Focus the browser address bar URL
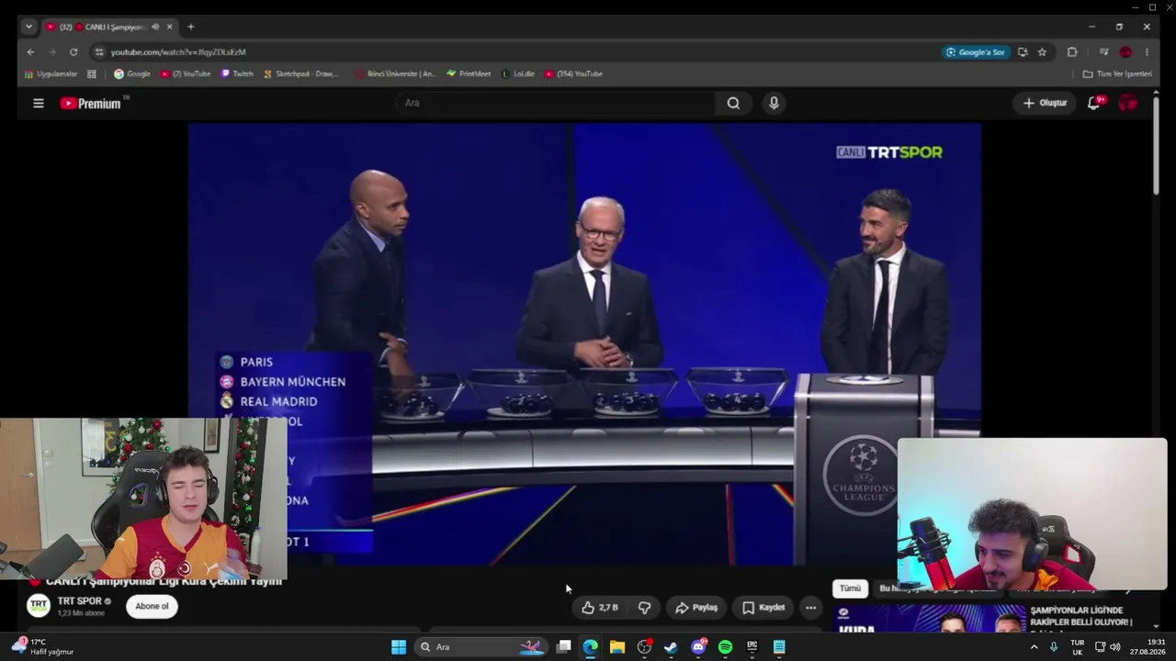The width and height of the screenshot is (1176, 661). [178, 52]
